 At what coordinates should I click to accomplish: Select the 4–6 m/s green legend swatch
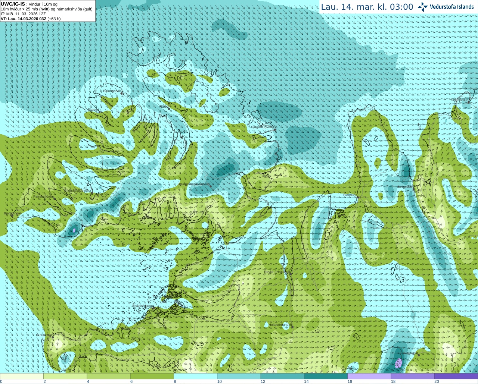[x=109, y=376]
